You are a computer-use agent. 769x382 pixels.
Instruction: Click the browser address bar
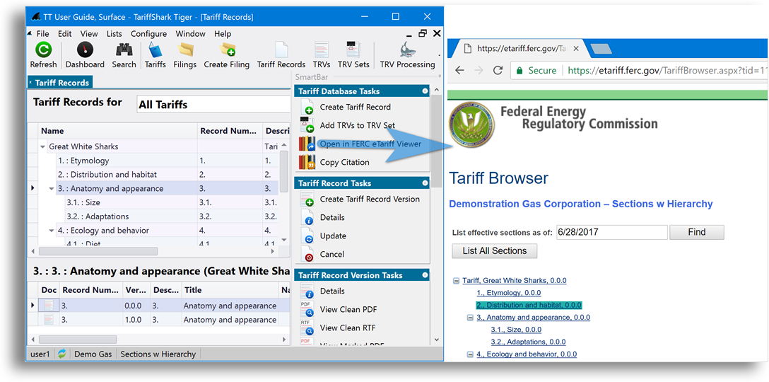[638, 70]
